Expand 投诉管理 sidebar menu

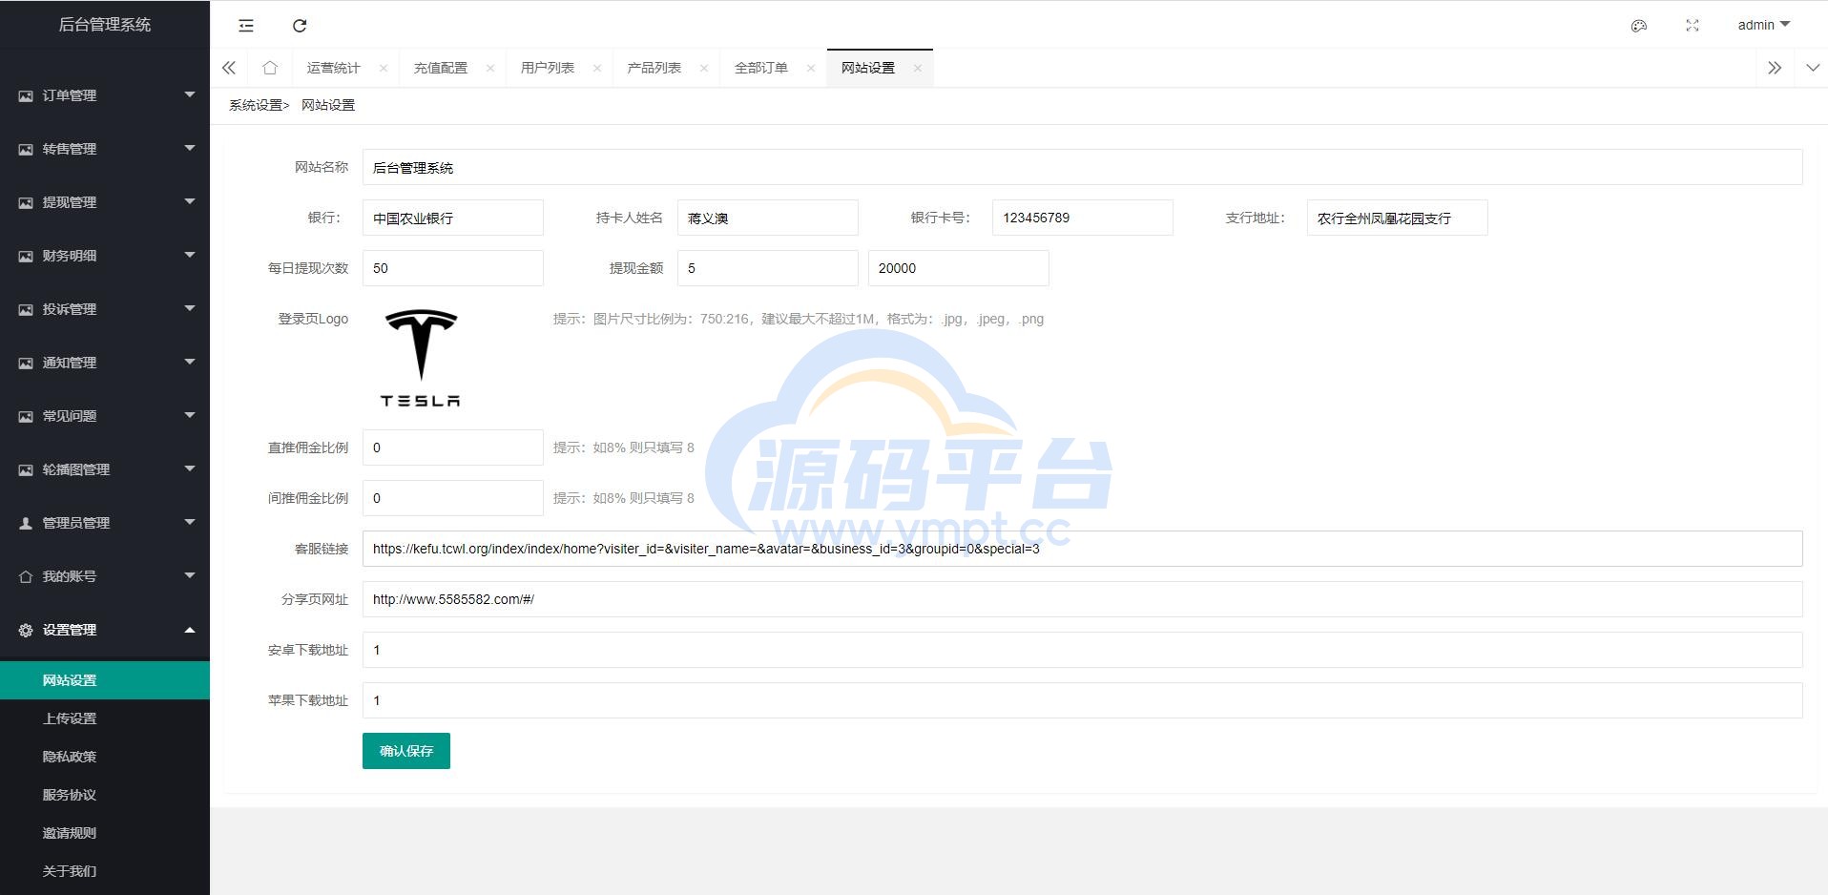(105, 309)
